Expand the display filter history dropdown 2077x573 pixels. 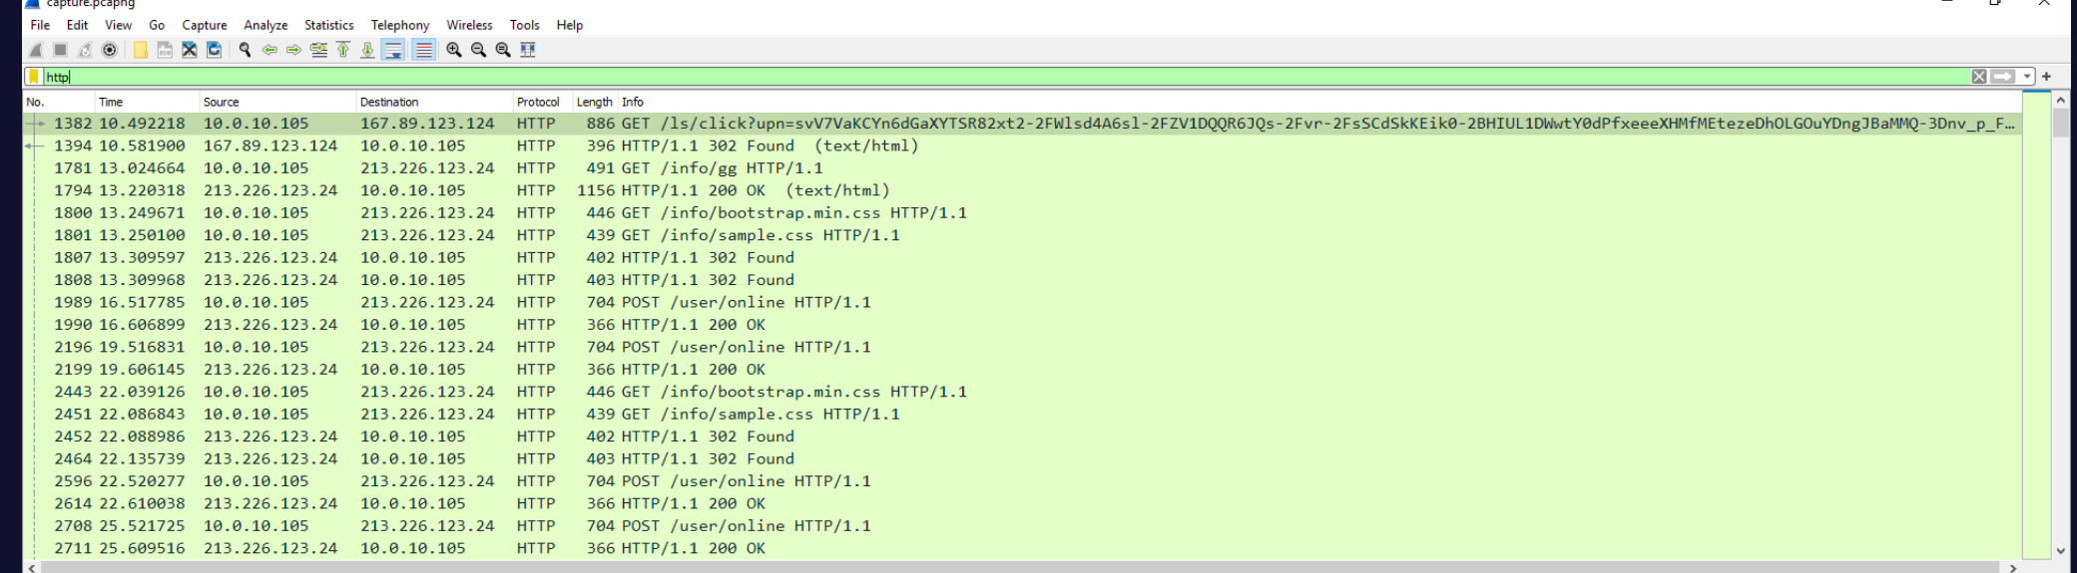click(x=2027, y=77)
